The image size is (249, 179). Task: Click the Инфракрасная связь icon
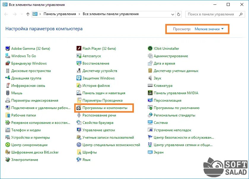pos(7,85)
